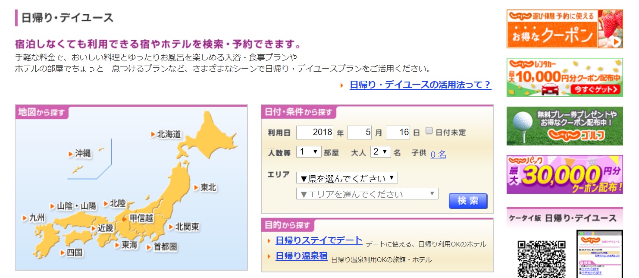Open 日帰り・デイユースの活用法って？ link

click(420, 85)
